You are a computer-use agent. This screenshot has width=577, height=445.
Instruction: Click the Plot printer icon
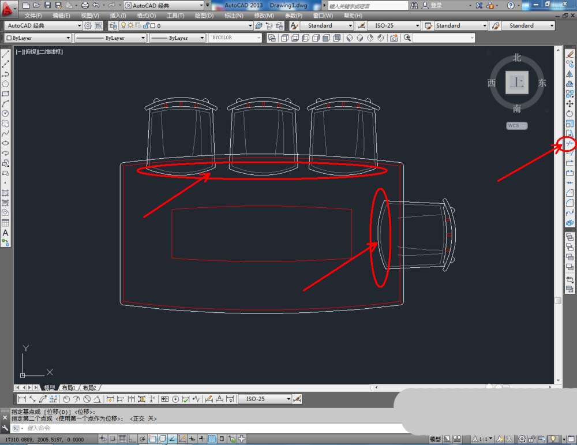85,5
